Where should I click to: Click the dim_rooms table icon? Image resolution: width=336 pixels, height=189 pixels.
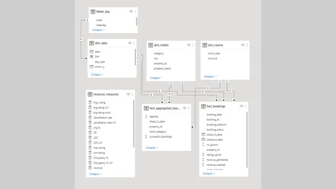click(x=205, y=45)
